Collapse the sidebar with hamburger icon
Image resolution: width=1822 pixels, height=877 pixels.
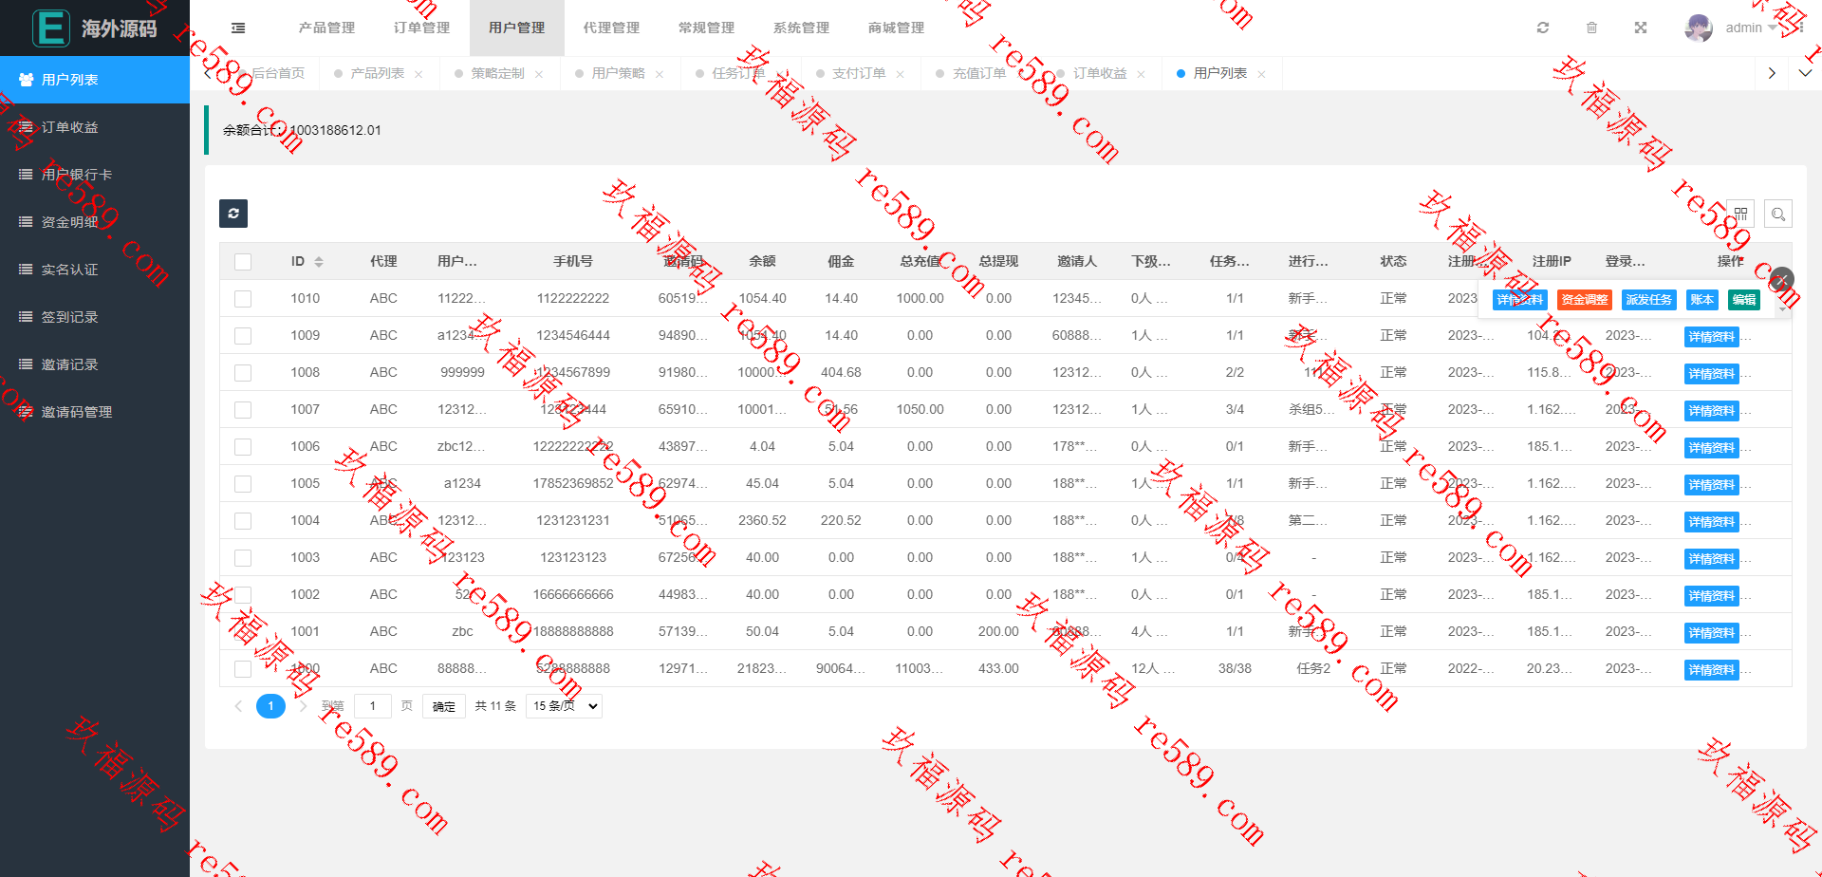238,28
